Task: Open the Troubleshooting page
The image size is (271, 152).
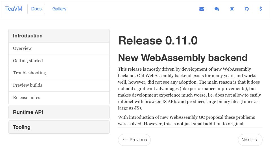Action: [59, 73]
